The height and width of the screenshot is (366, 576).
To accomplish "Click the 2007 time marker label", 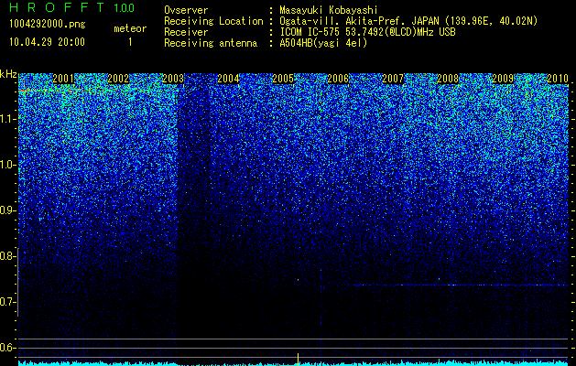I will tap(393, 79).
